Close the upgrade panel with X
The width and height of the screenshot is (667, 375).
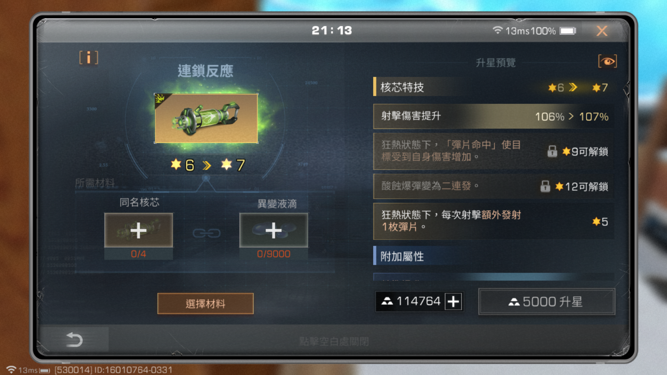point(602,31)
